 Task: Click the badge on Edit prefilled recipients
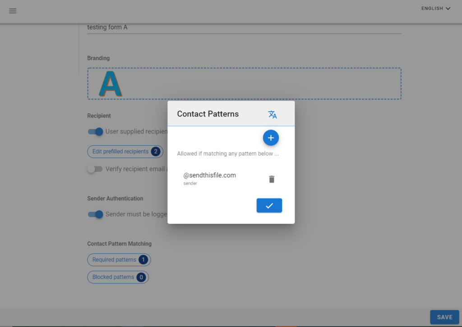pos(156,152)
